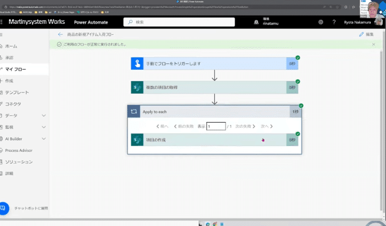Click the 編集 edit button
This screenshot has width=386, height=226.
point(366,34)
